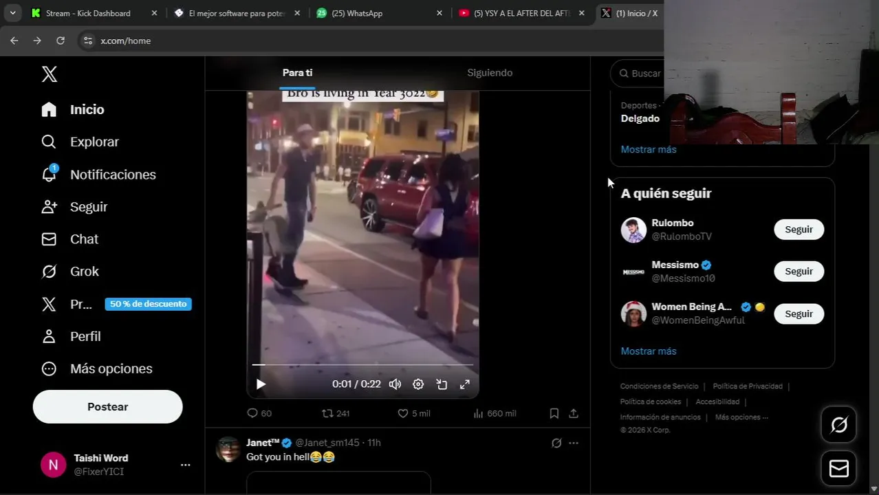879x495 pixels.
Task: View post analytics 660 mil
Action: 495,413
